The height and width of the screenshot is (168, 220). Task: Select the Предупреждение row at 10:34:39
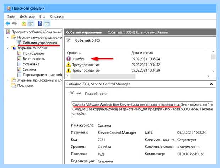[138, 70]
